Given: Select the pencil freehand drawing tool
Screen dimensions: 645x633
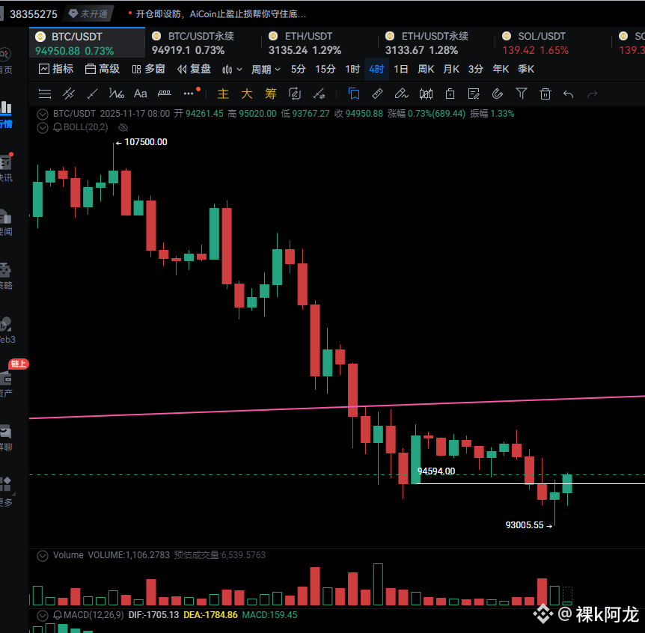Looking at the screenshot, I should [402, 94].
